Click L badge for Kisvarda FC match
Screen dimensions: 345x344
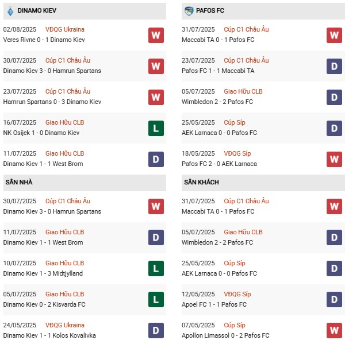[156, 300]
